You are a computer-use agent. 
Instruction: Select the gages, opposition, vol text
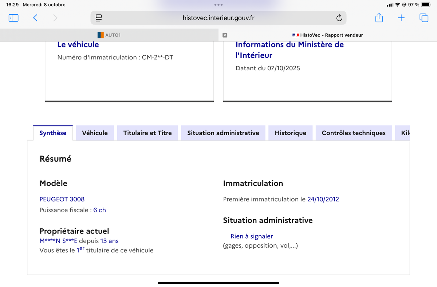point(260,246)
